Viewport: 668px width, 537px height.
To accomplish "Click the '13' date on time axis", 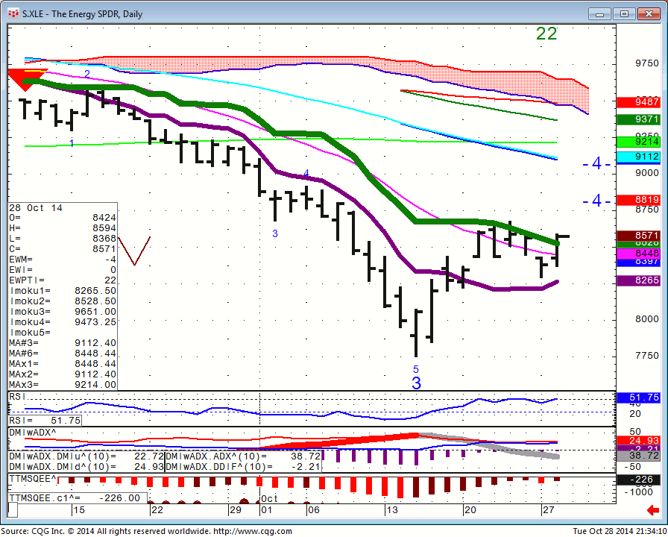I will click(x=392, y=509).
